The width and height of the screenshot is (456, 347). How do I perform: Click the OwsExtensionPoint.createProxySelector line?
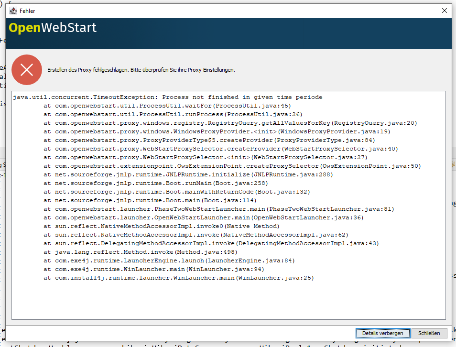click(x=232, y=166)
